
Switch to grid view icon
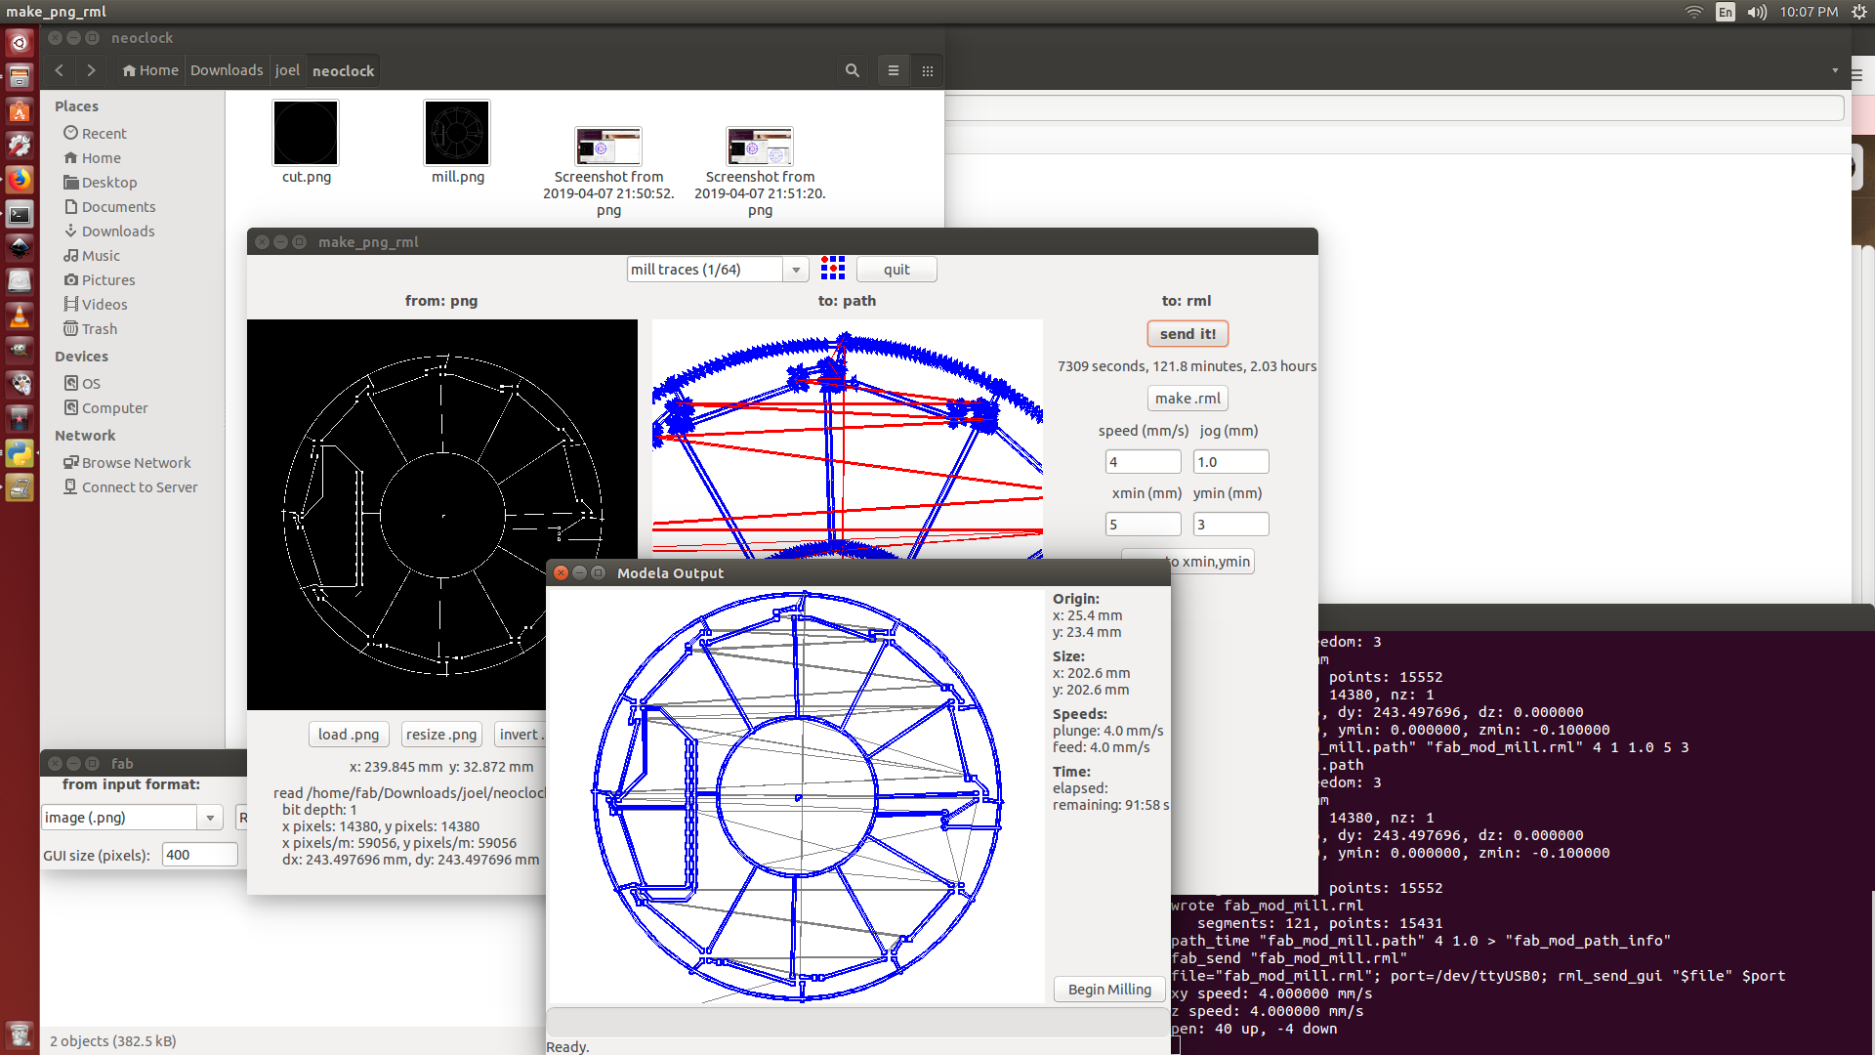click(928, 70)
